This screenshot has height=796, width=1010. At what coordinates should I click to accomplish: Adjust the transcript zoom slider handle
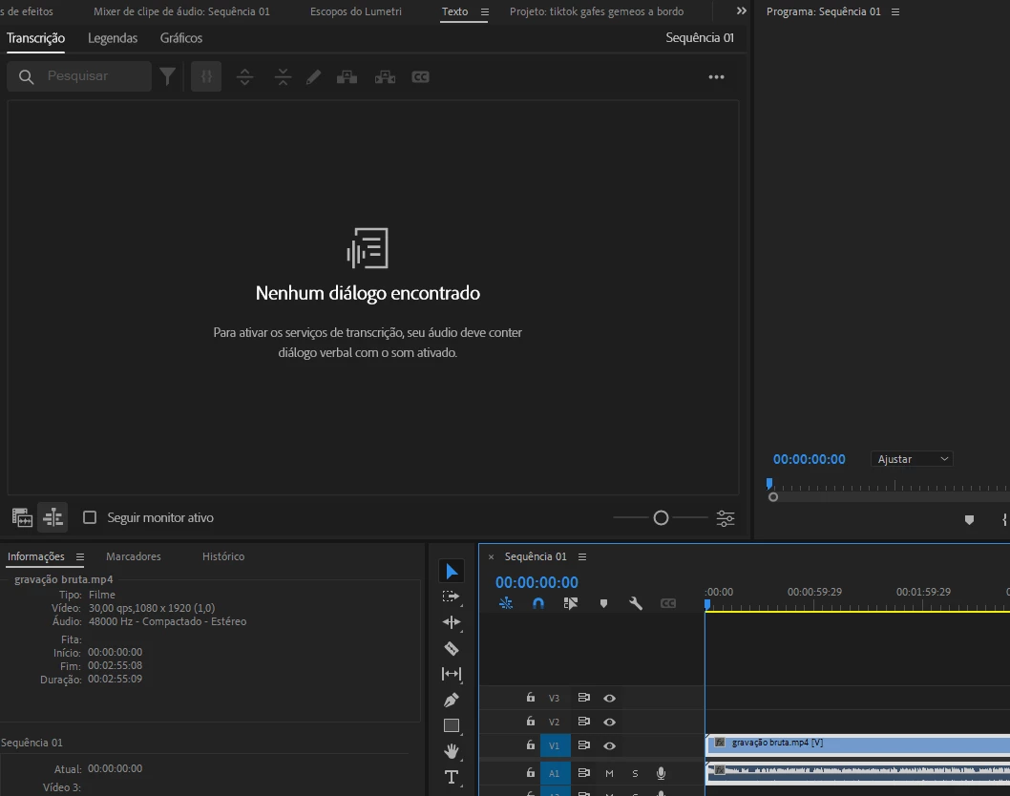click(x=661, y=517)
